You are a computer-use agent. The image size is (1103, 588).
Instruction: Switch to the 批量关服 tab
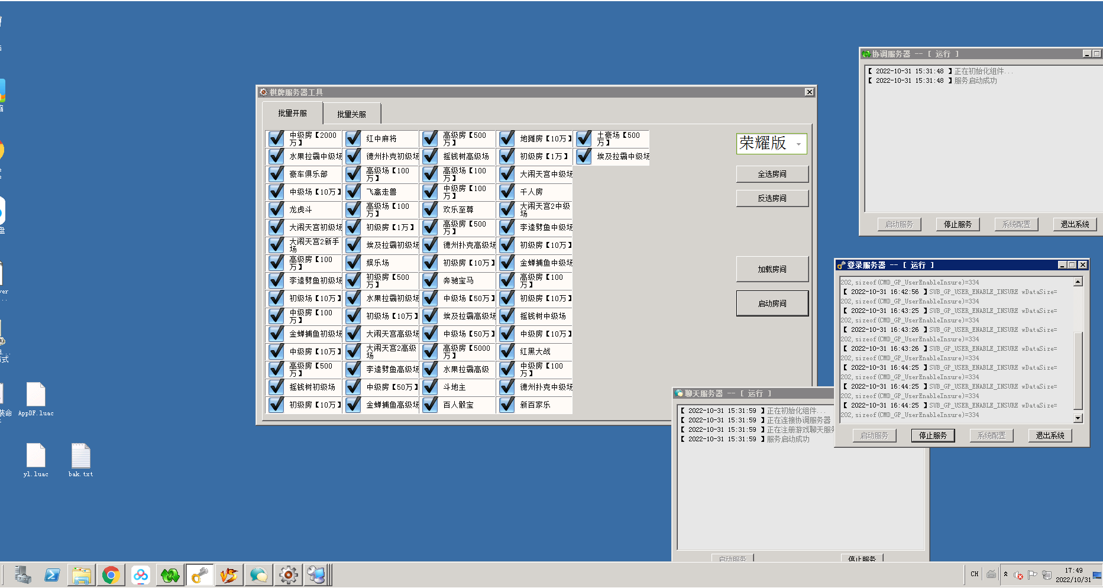coord(352,114)
